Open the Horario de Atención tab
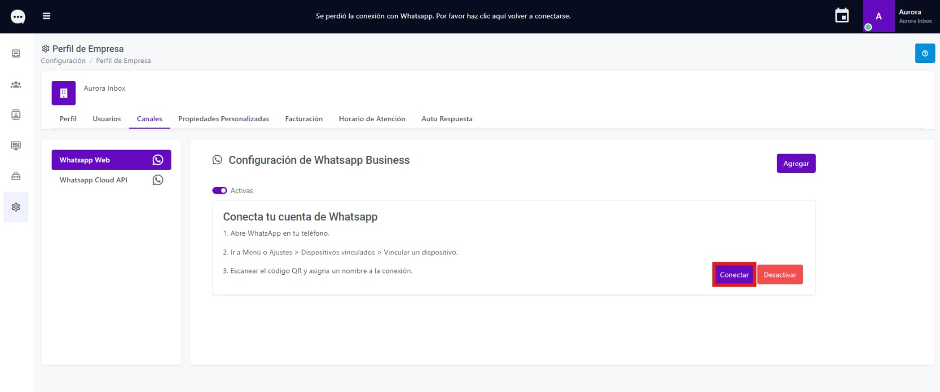The height and width of the screenshot is (392, 940). (x=372, y=119)
